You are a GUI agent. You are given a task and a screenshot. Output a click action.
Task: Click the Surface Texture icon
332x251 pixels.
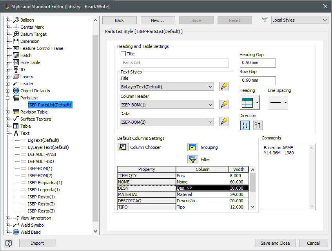pos(16,119)
